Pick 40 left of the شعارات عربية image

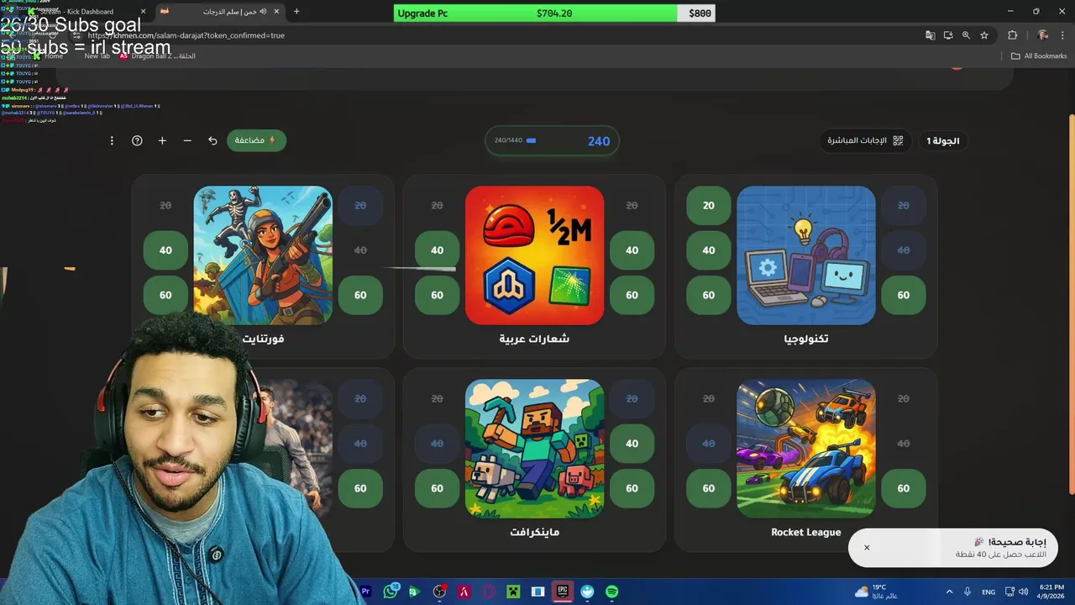437,250
